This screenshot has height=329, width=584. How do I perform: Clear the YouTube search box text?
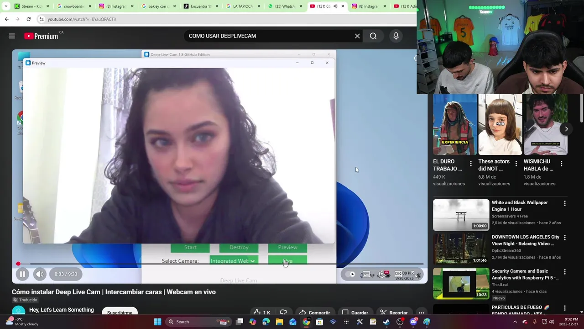click(357, 36)
